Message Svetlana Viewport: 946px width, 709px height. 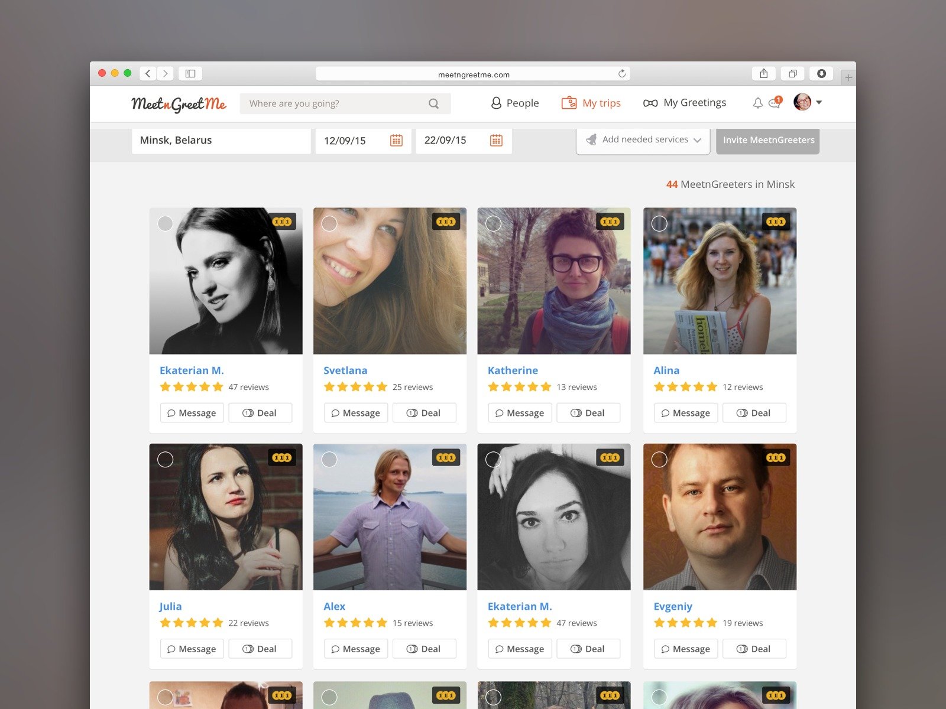[x=356, y=412]
